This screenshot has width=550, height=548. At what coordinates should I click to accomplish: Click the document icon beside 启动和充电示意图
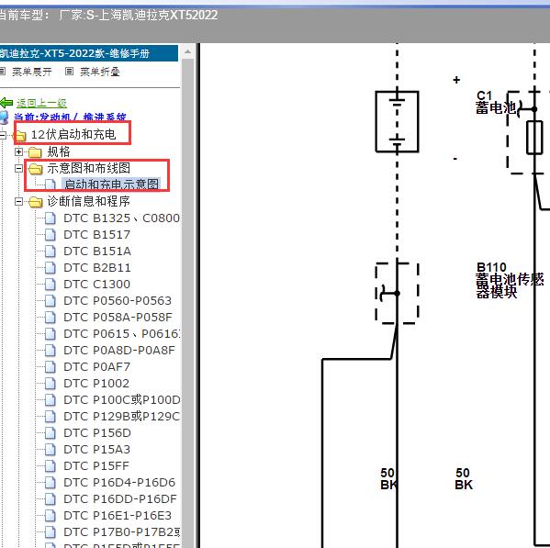click(x=51, y=185)
